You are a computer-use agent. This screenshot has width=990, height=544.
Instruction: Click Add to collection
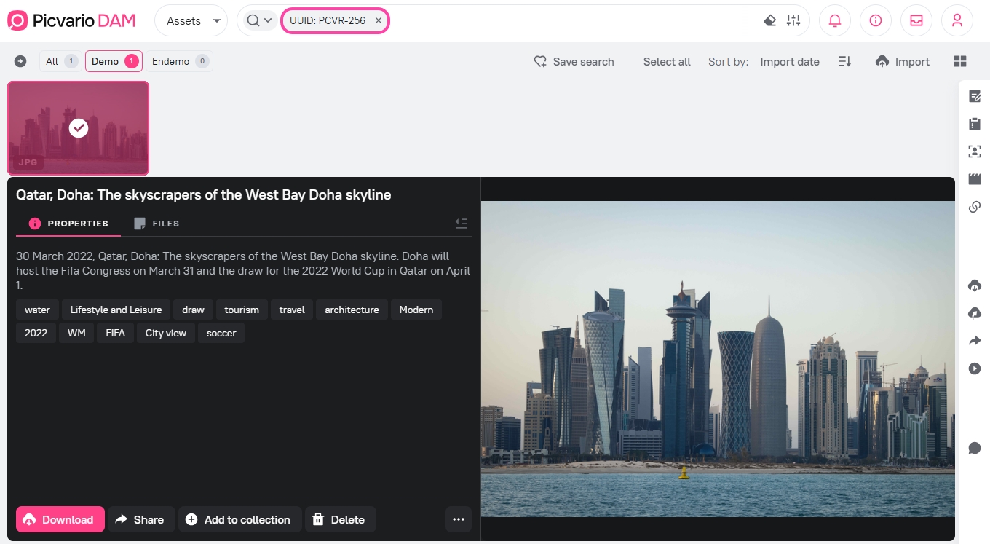tap(239, 519)
